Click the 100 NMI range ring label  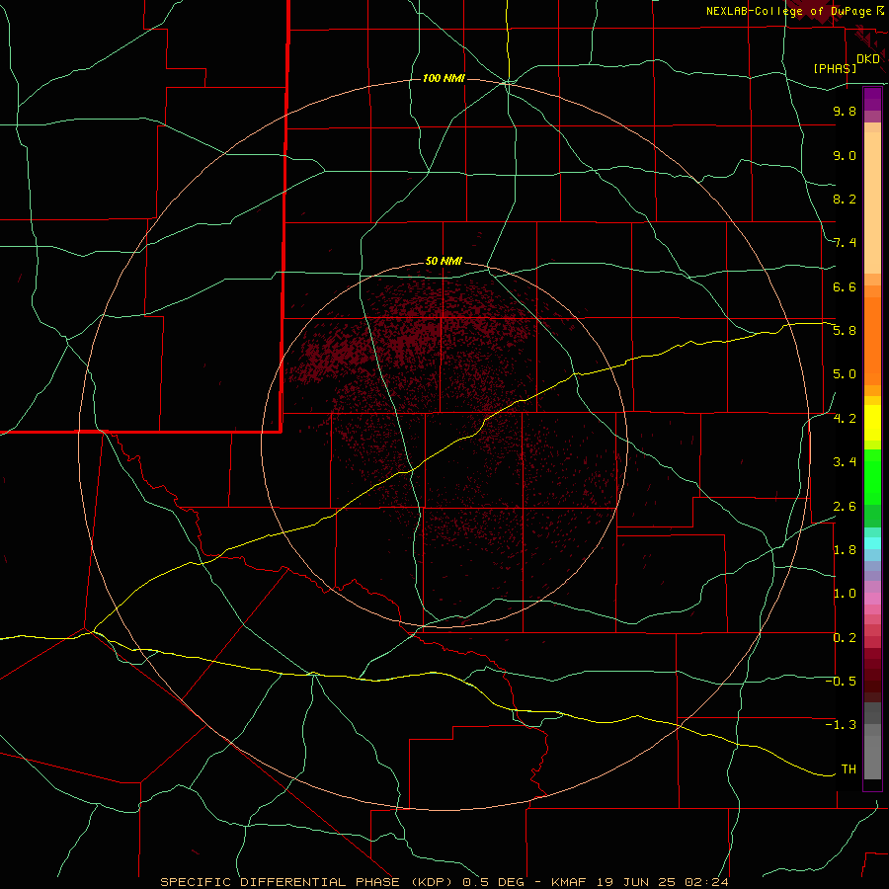[x=444, y=78]
